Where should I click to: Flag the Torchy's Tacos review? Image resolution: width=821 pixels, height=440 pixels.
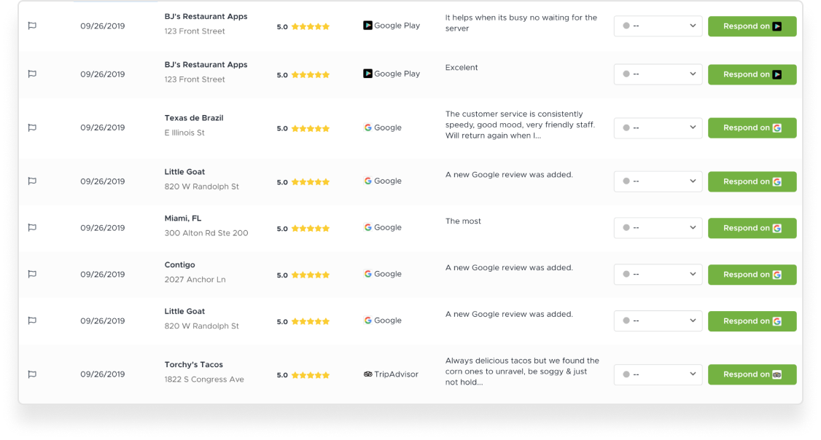pyautogui.click(x=32, y=374)
